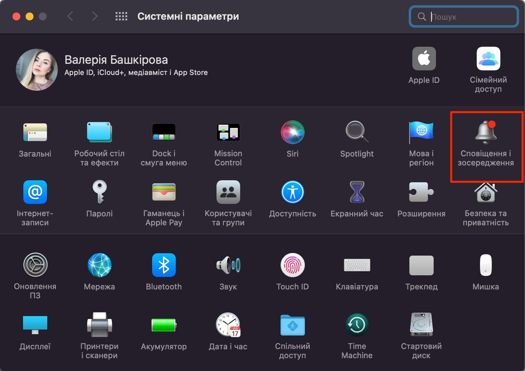Open Spotlight preferences

(357, 132)
